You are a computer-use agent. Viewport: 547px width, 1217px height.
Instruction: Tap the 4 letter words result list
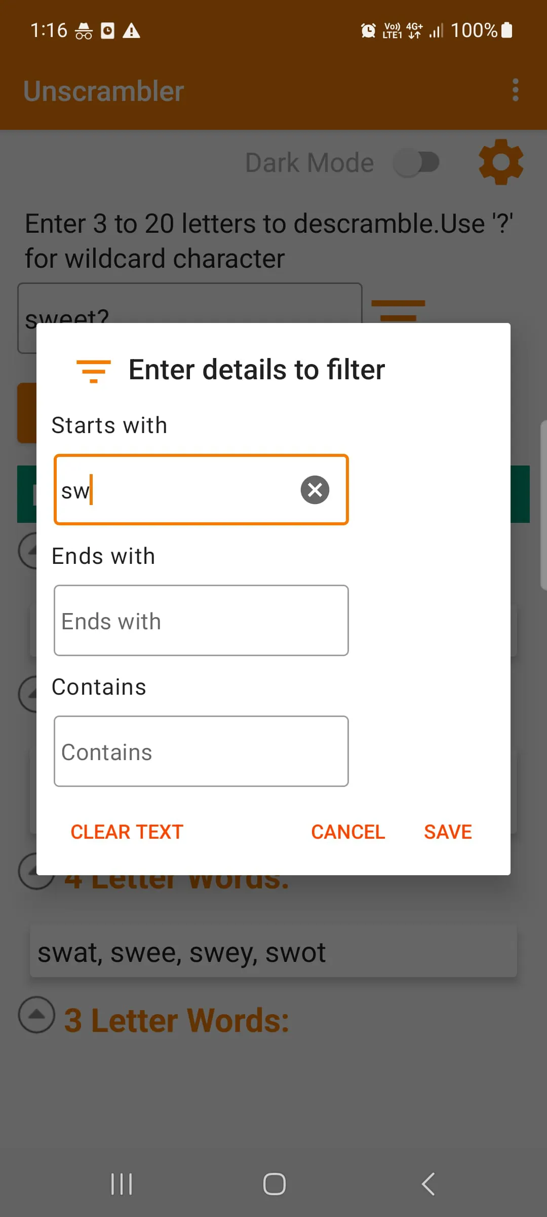coord(273,952)
